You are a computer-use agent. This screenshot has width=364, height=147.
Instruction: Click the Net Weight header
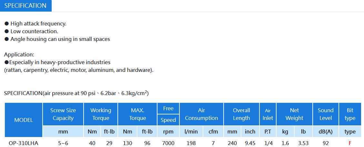coord(294,114)
